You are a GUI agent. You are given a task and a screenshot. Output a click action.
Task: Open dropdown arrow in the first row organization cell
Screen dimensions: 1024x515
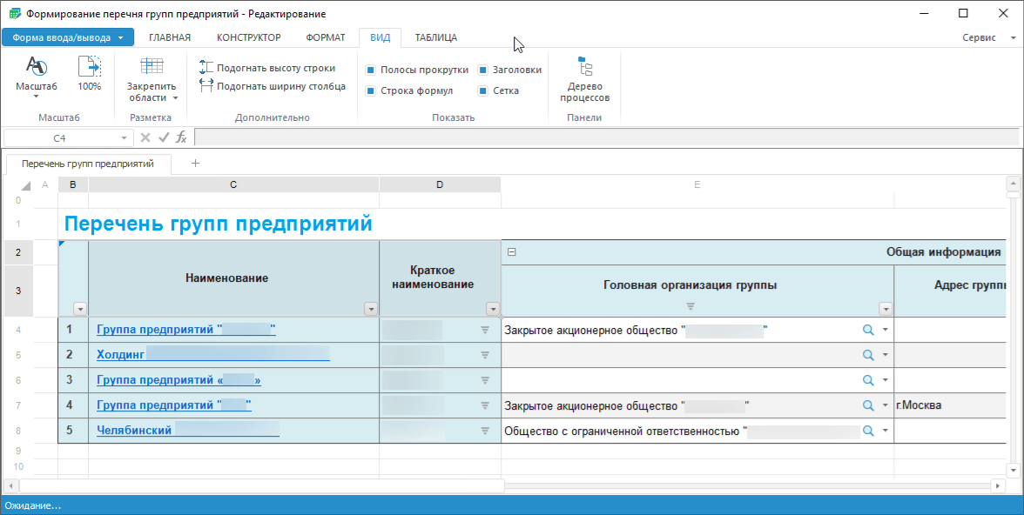tap(886, 331)
